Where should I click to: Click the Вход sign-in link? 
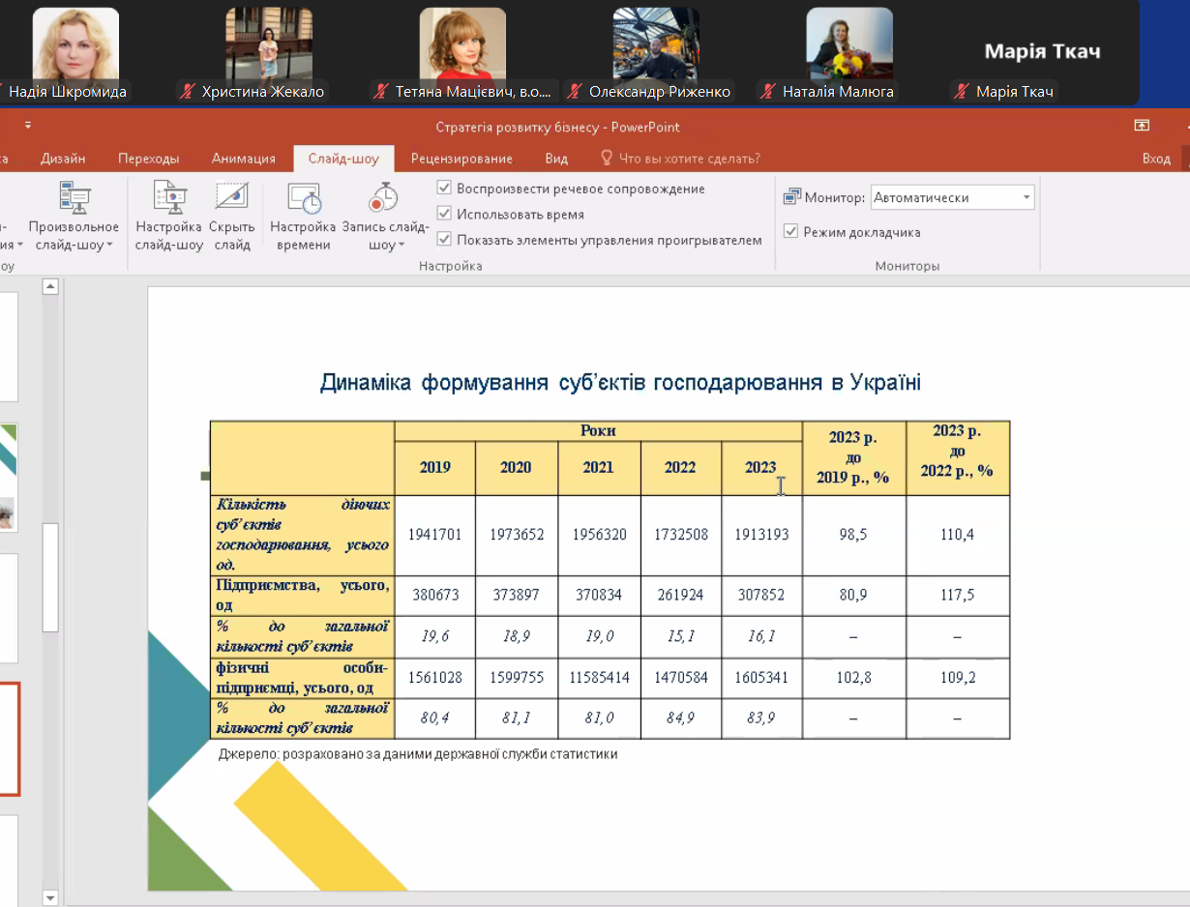[x=1156, y=159]
